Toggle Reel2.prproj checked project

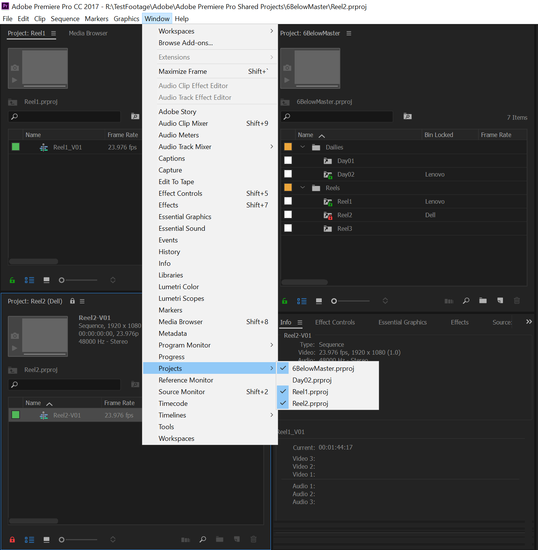[327, 404]
